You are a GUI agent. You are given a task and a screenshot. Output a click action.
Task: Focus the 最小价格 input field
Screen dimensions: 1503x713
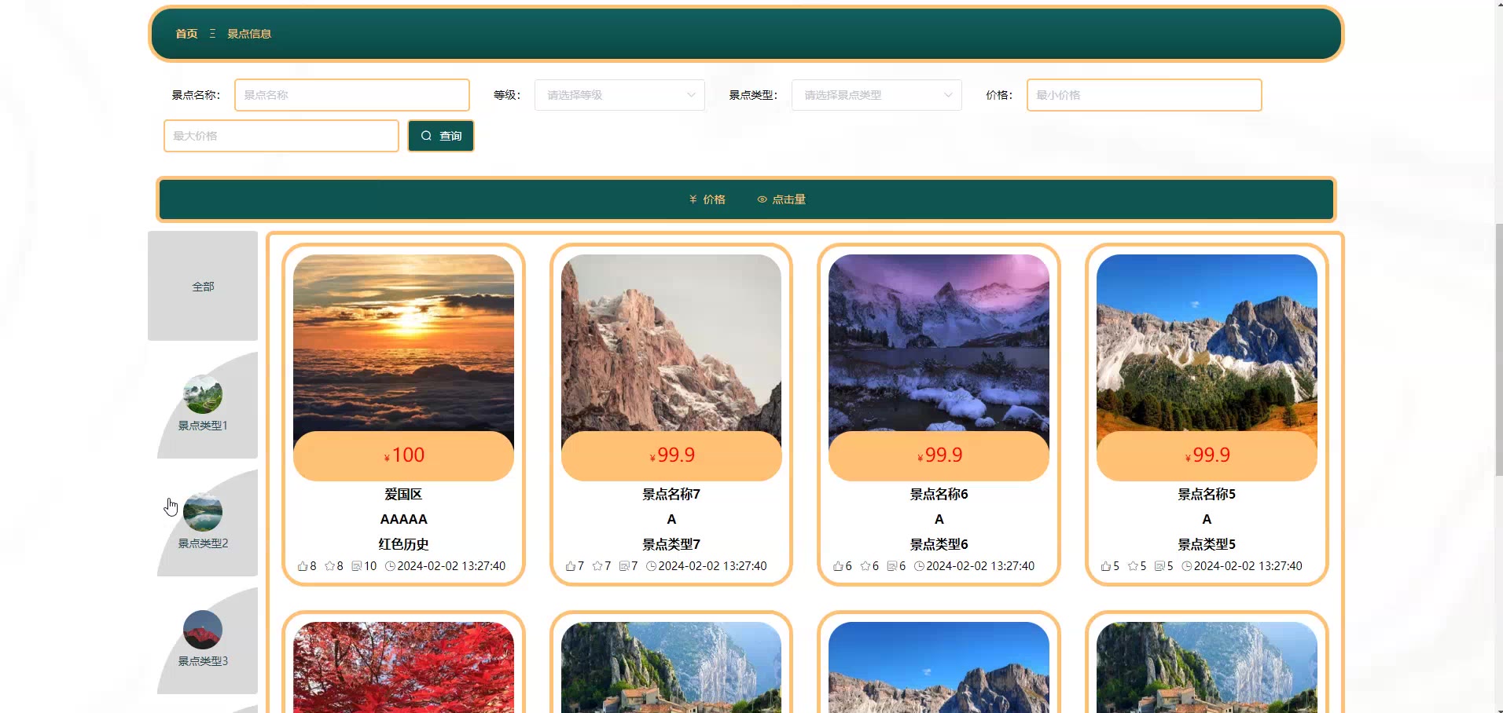[x=1144, y=95]
